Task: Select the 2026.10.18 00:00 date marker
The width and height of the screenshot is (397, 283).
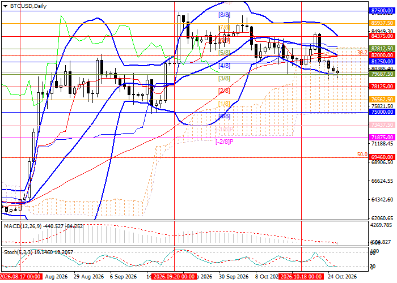Action: (x=301, y=276)
